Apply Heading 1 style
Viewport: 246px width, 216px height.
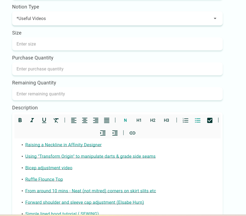point(139,120)
